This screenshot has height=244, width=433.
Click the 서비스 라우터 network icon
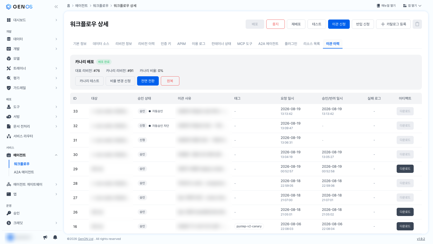9,136
